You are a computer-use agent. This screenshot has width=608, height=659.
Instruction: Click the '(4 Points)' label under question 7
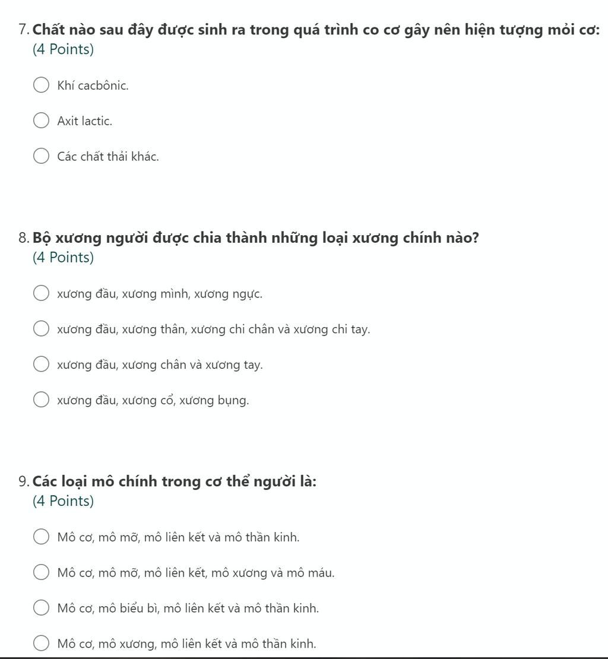(x=64, y=49)
